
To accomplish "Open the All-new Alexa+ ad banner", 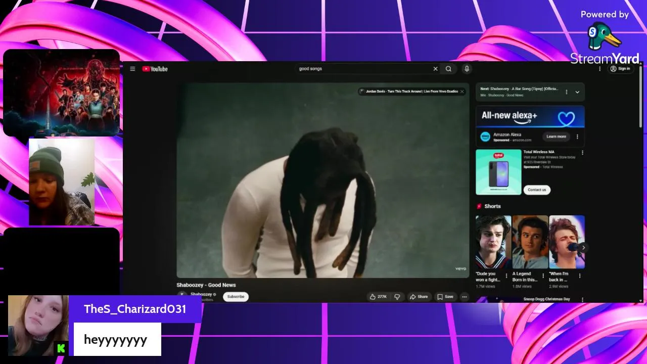I will [530, 117].
